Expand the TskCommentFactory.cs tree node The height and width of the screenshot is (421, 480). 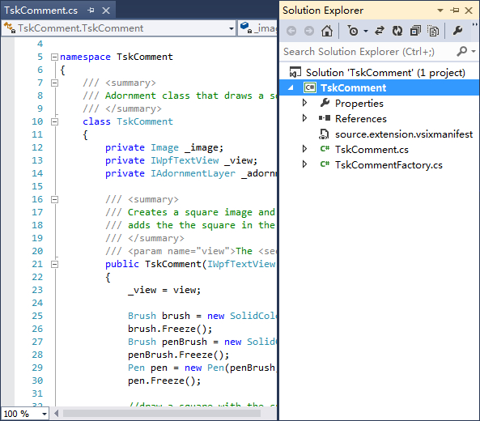(304, 164)
